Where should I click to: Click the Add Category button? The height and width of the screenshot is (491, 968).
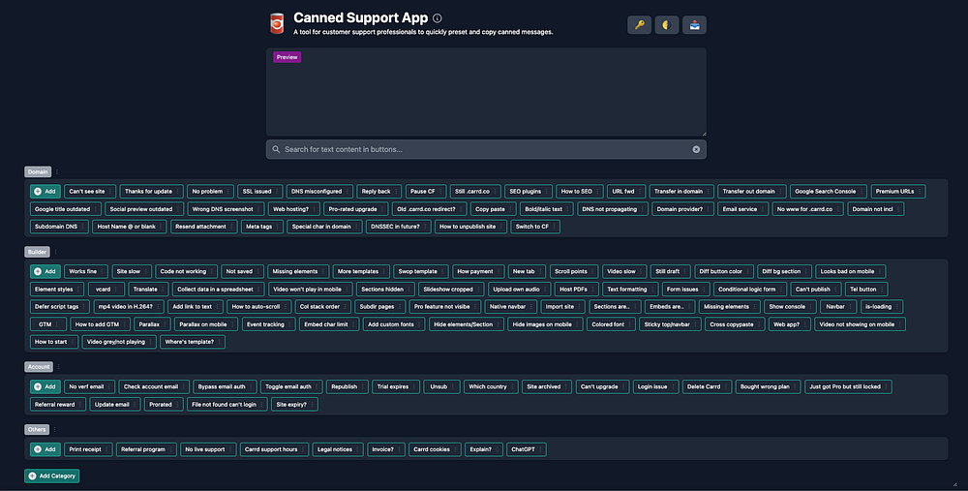click(x=52, y=476)
